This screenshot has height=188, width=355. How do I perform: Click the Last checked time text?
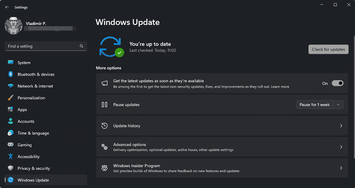pyautogui.click(x=153, y=50)
